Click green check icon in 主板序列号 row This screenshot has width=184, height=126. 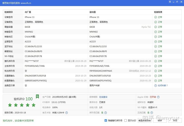pyautogui.click(x=156, y=66)
